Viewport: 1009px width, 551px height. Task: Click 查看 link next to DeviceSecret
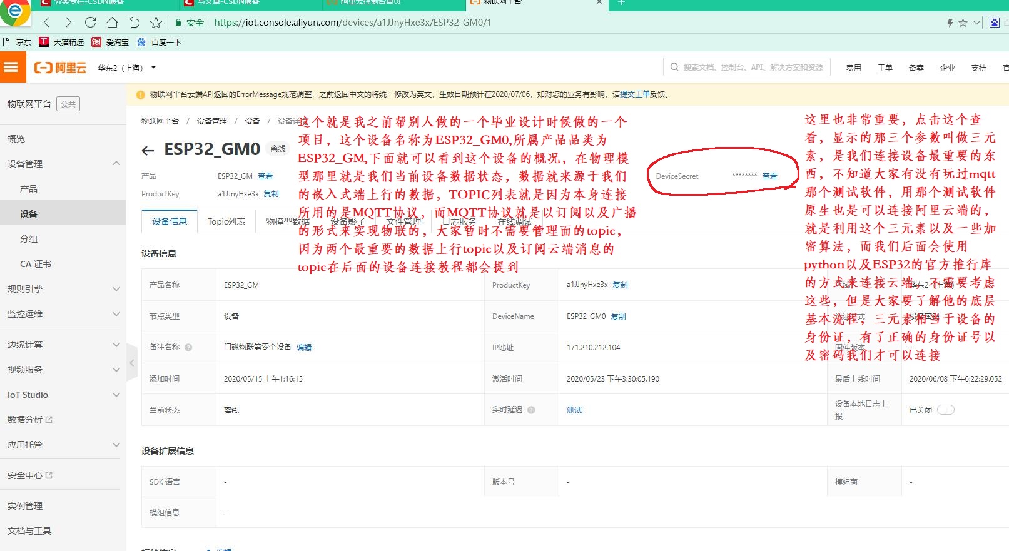tap(769, 176)
